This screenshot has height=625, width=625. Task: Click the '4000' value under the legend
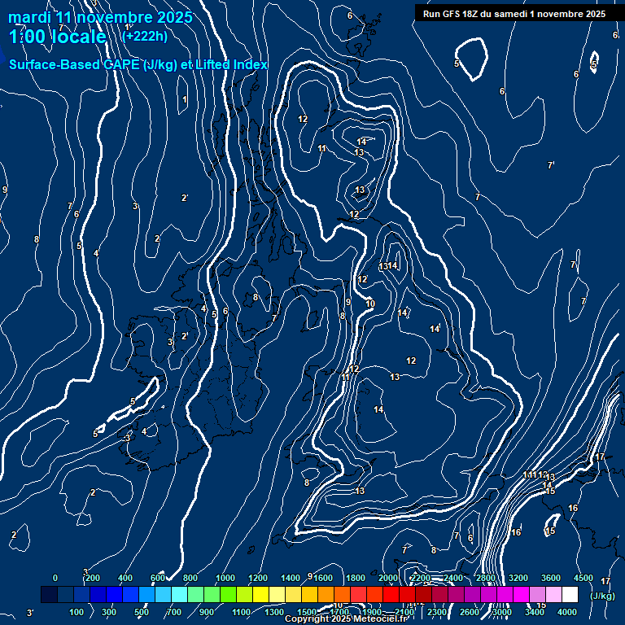pyautogui.click(x=567, y=612)
